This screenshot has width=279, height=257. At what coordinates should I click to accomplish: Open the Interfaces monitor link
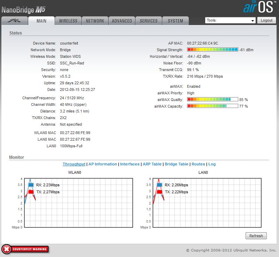[130, 164]
